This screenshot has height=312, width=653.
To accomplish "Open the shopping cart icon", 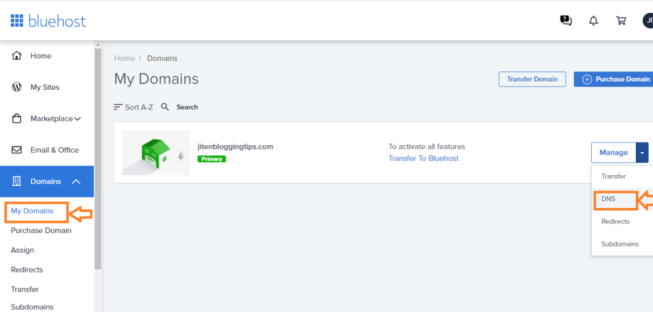I will (621, 21).
